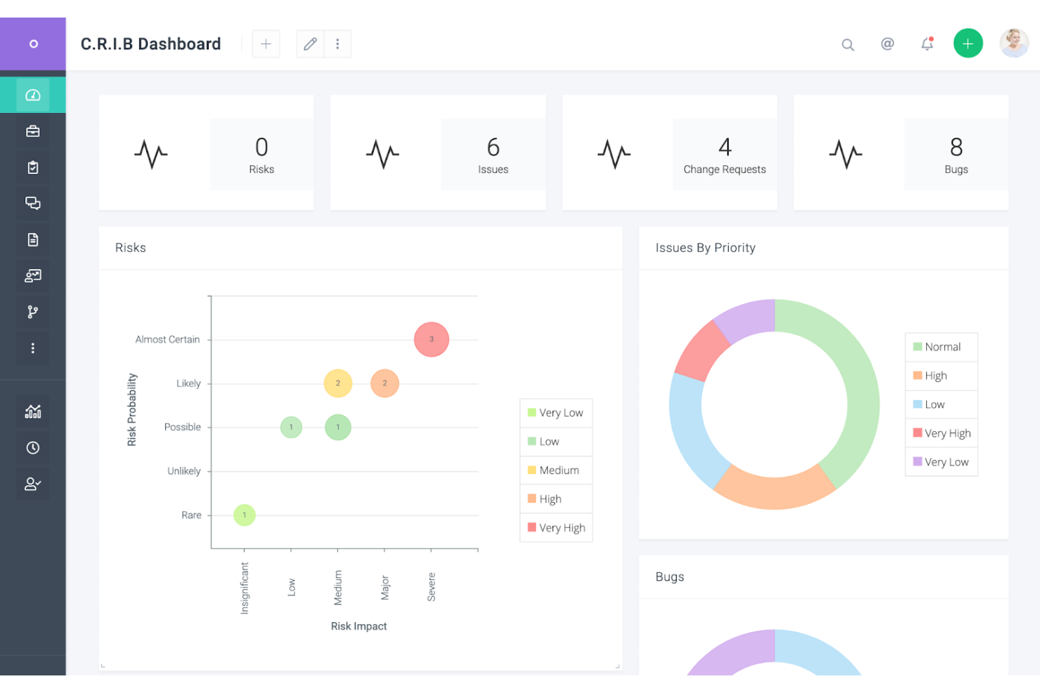Toggle Low in Issues By Priority legend
1040x693 pixels.
[x=941, y=404]
